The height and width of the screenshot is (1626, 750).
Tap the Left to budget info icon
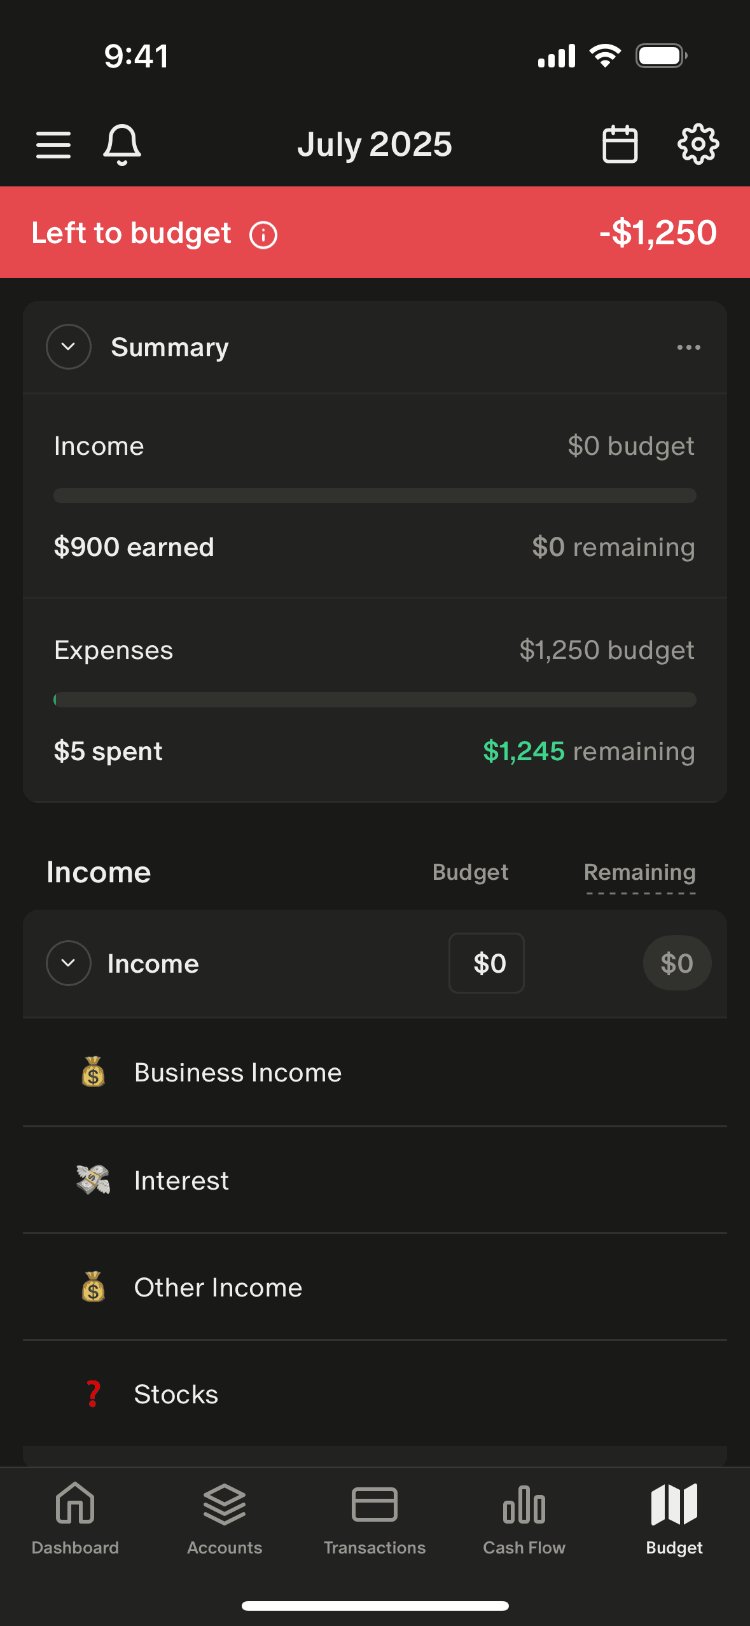coord(263,235)
